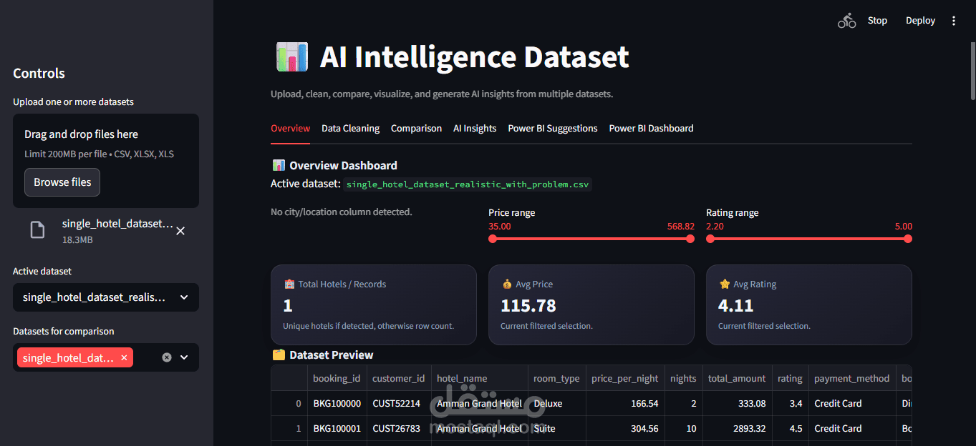Select total amount cell 2893.32
Image resolution: width=976 pixels, height=446 pixels.
click(737, 428)
